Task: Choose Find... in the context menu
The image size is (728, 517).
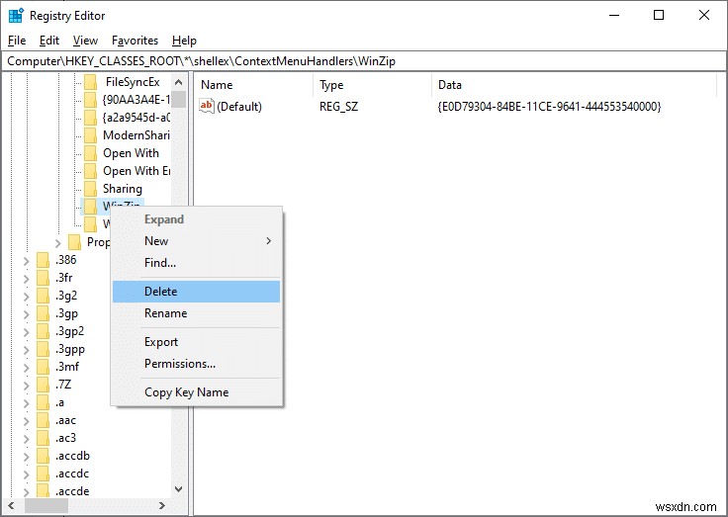Action: click(x=197, y=263)
